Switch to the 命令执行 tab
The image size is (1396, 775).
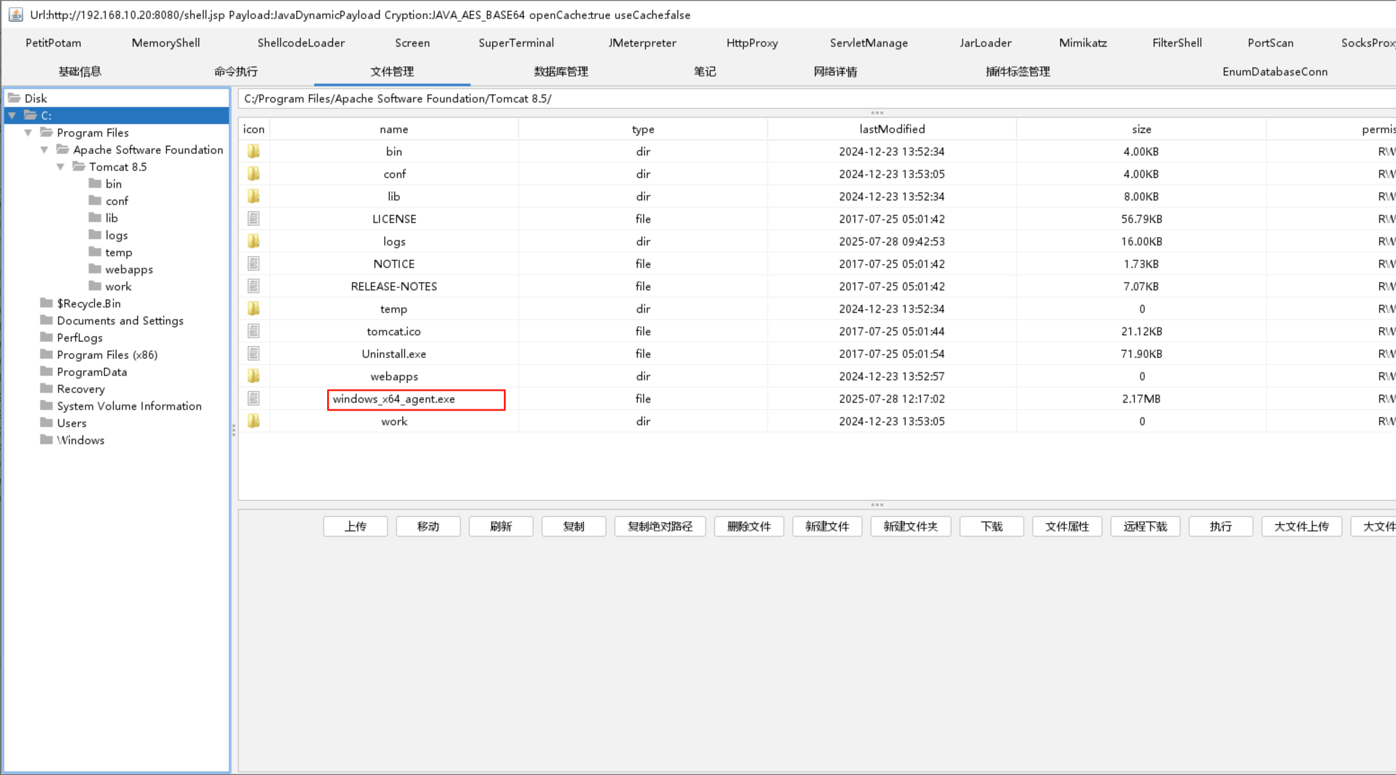click(235, 71)
